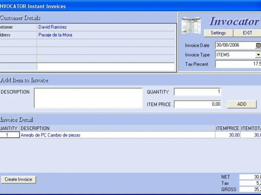The width and height of the screenshot is (261, 195).
Task: Click the empty white customer details row
Action: click(106, 67)
